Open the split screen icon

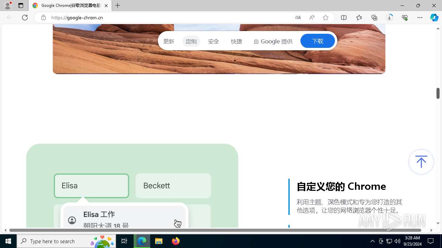(344, 18)
